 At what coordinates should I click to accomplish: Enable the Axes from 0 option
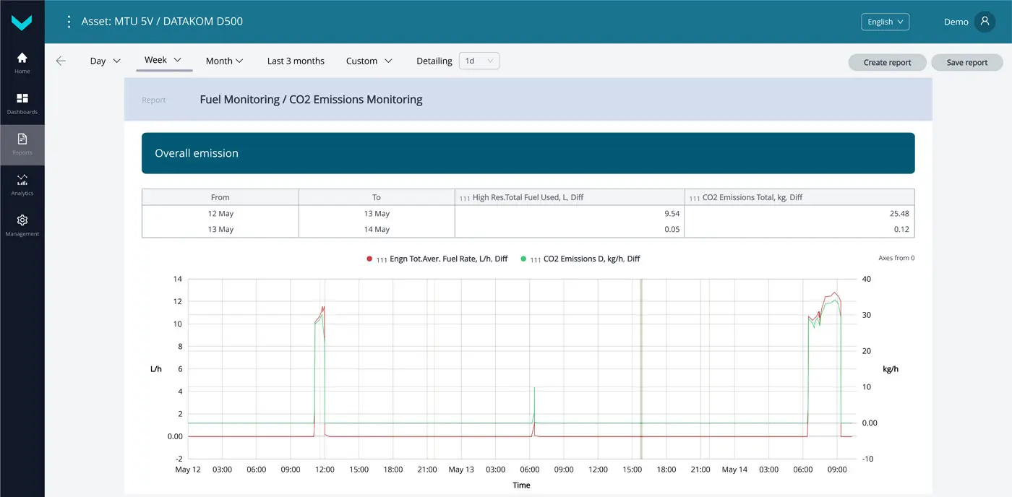click(x=896, y=257)
